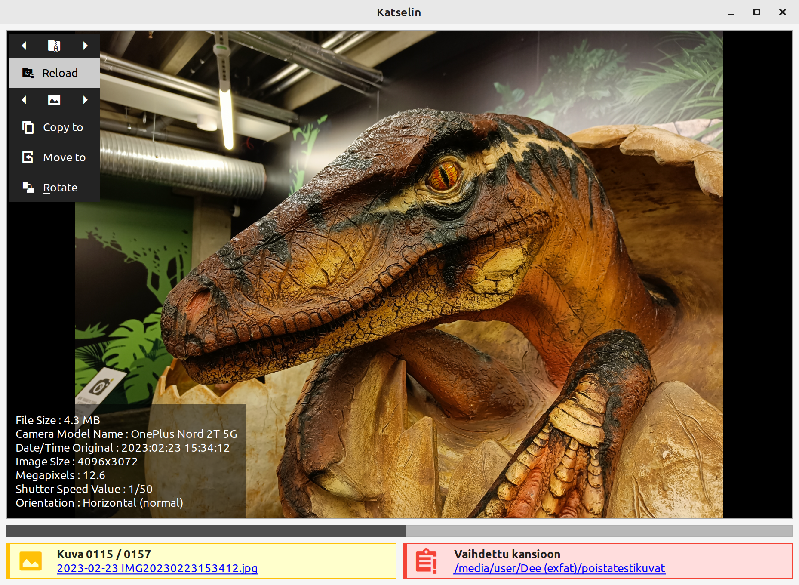Click the EXIF info overlay showing File Size
The image size is (799, 585).
point(126,461)
